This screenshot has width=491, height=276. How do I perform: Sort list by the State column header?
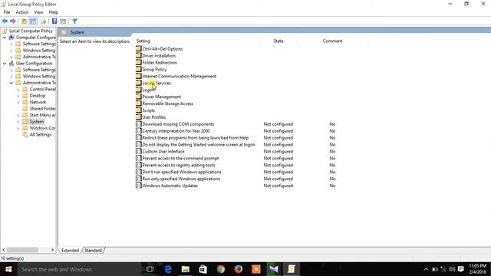point(278,41)
